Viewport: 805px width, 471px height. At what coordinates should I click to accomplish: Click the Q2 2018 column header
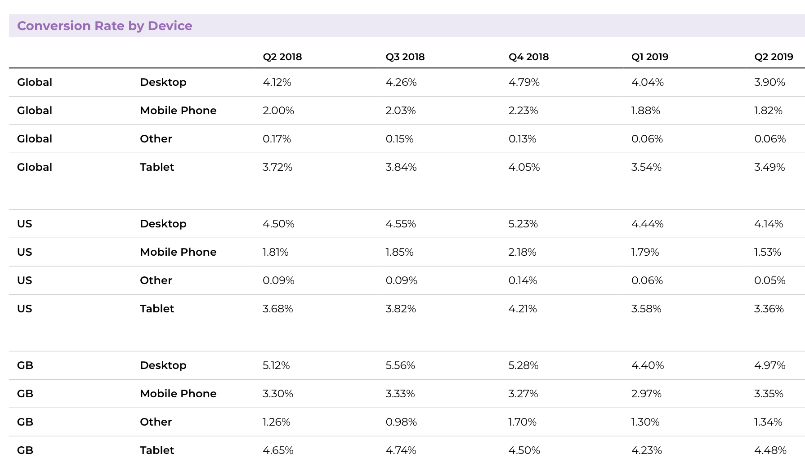(282, 57)
